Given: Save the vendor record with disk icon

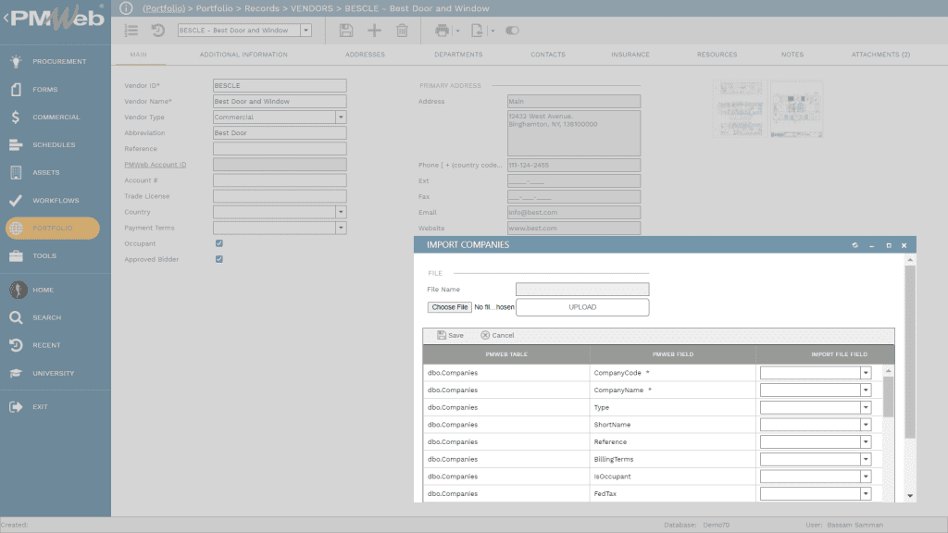Looking at the screenshot, I should 346,31.
